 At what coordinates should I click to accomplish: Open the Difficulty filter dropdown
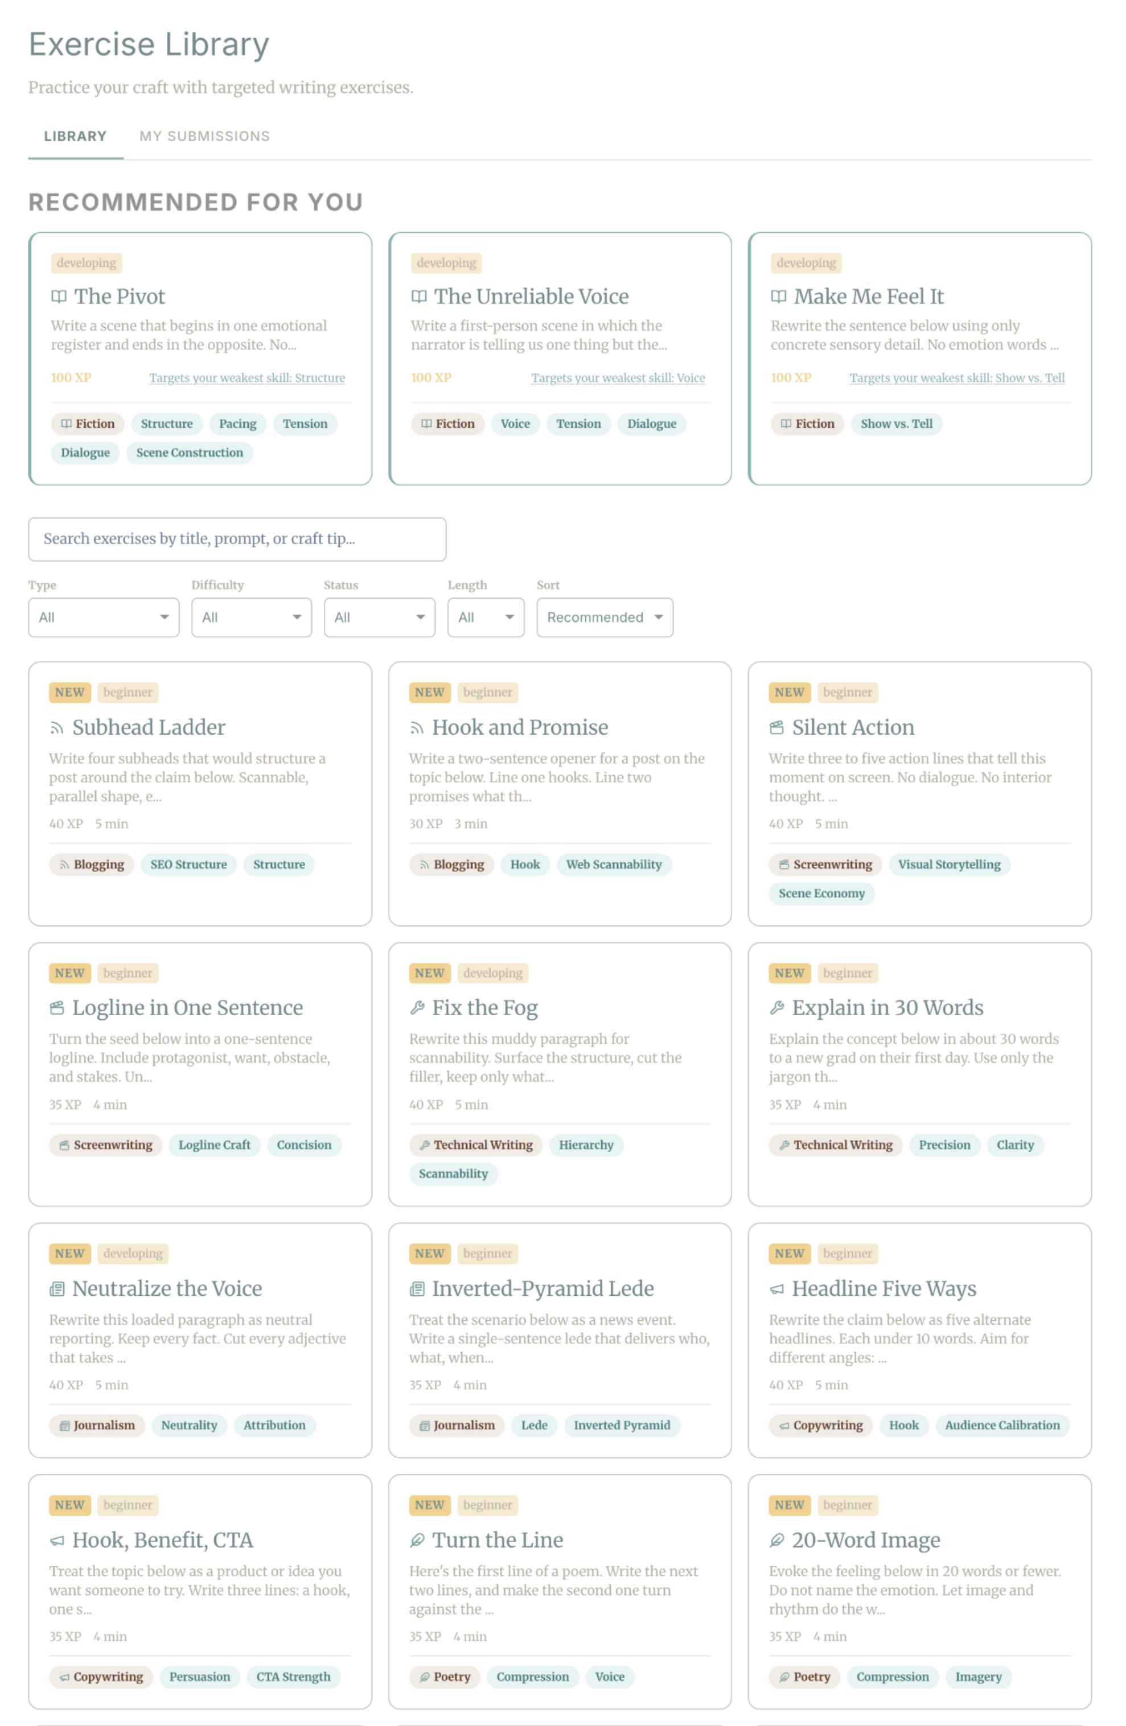point(252,618)
